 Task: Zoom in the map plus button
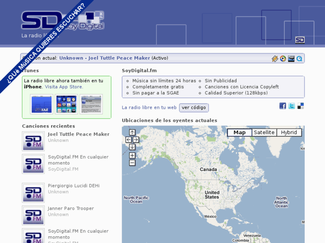[x=132, y=156]
